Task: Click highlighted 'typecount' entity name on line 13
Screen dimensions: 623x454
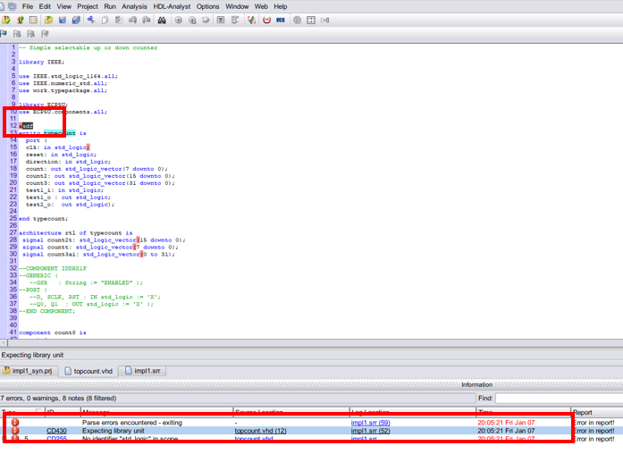Action: pyautogui.click(x=60, y=133)
